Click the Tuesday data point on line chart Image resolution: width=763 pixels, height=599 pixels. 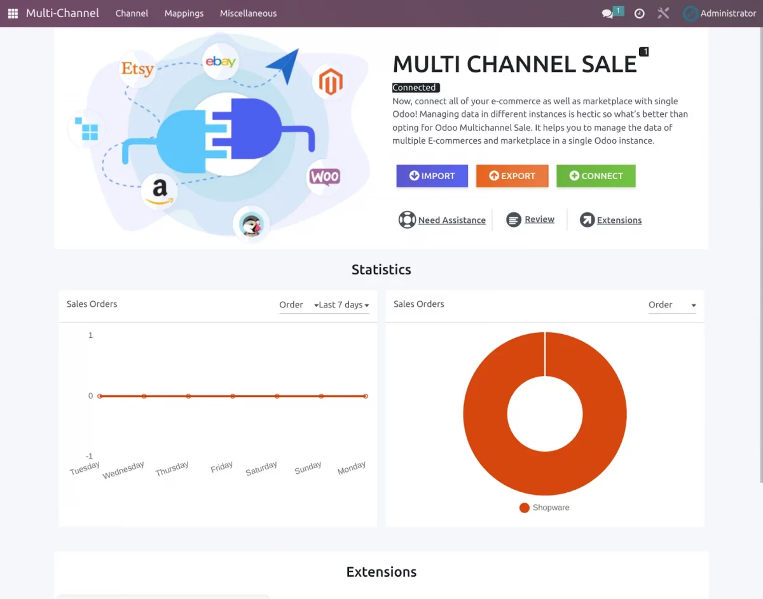[100, 396]
